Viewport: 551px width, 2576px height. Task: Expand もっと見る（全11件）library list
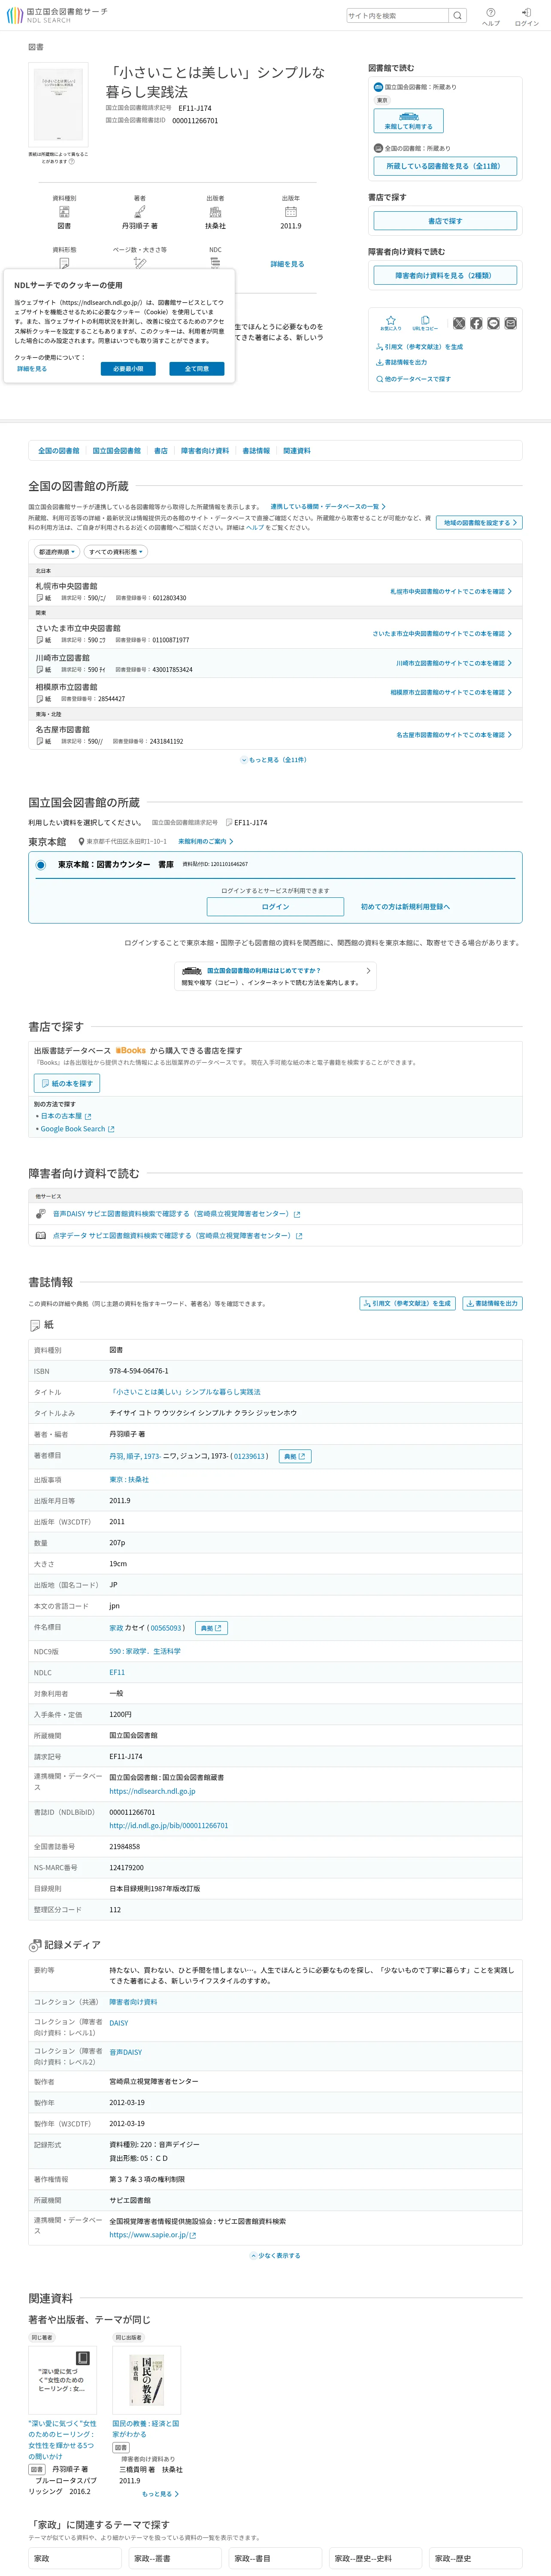(274, 760)
